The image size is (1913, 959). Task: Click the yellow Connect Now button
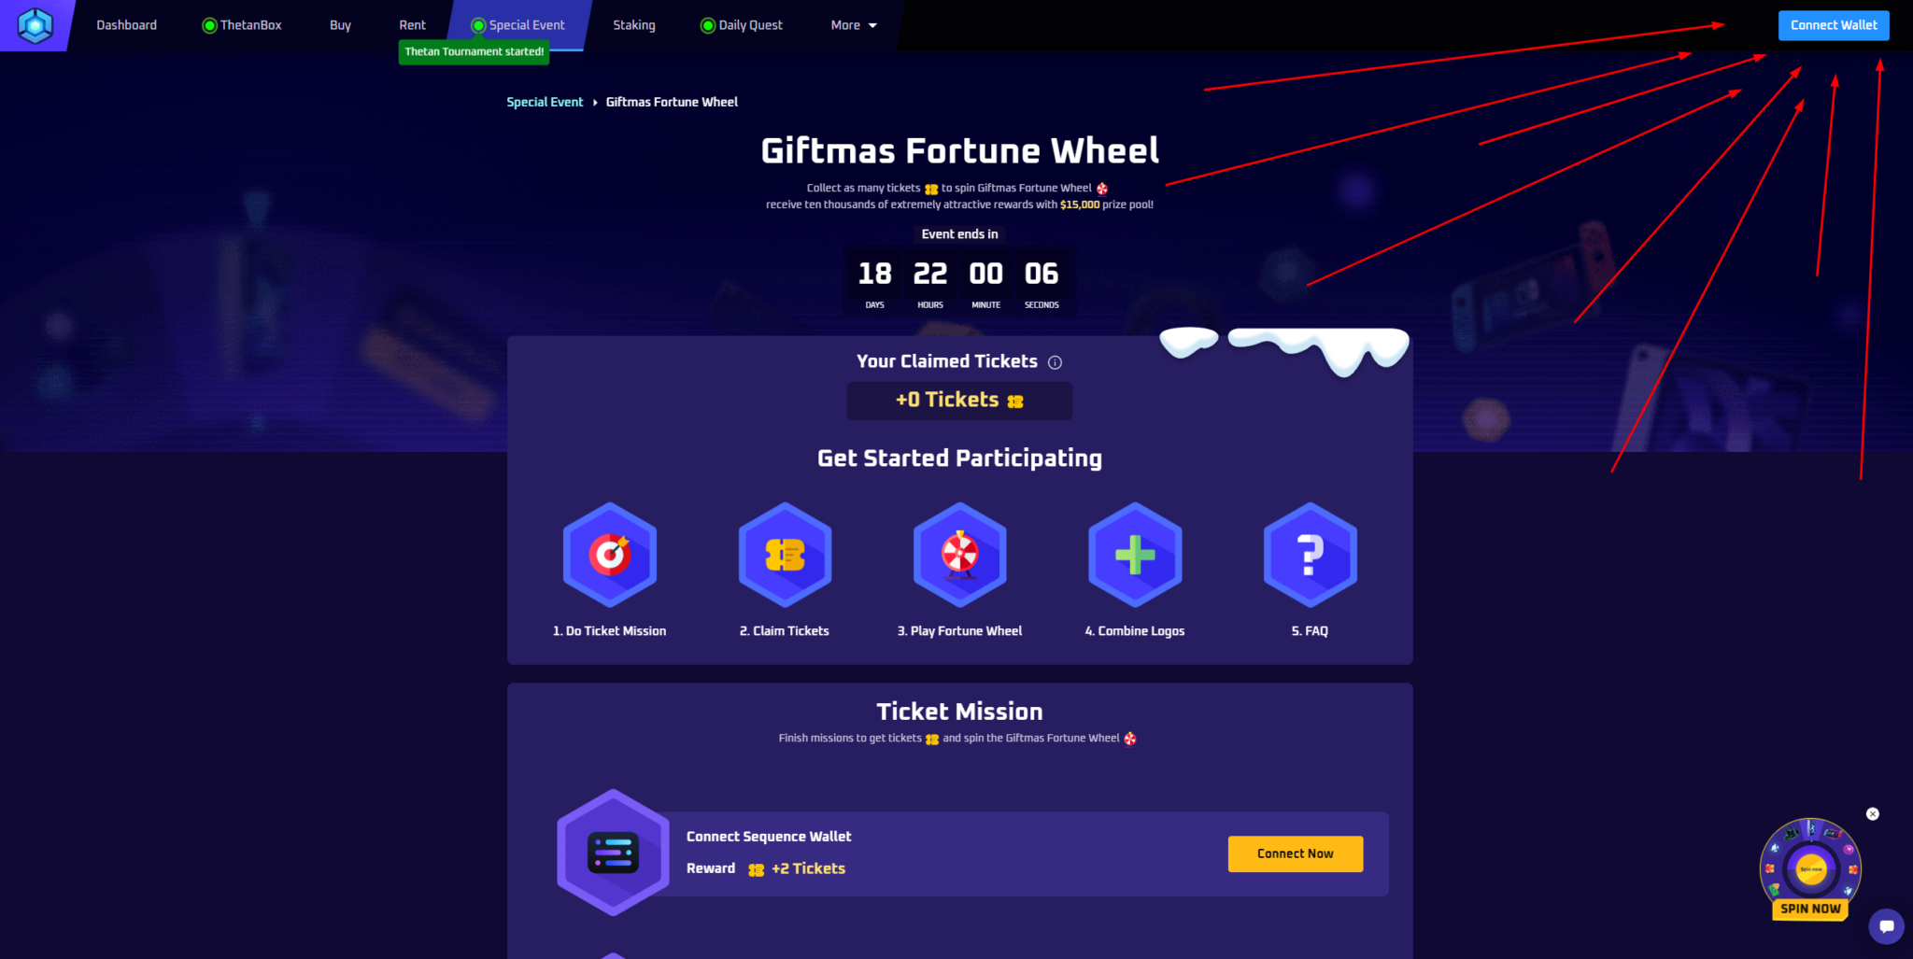tap(1295, 853)
